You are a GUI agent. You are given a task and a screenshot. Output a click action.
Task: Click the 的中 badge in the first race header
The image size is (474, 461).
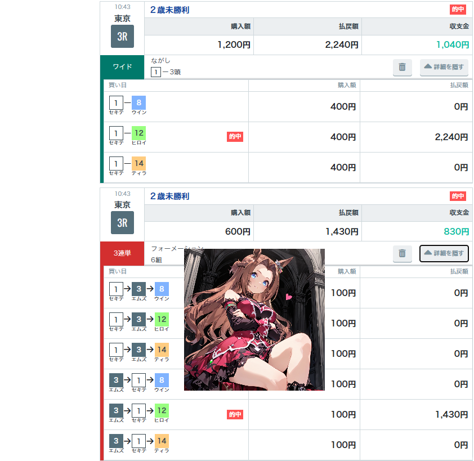point(458,10)
